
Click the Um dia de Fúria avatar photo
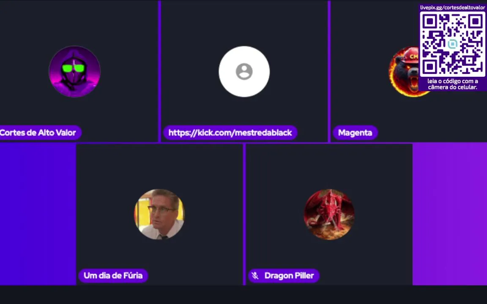(x=159, y=214)
